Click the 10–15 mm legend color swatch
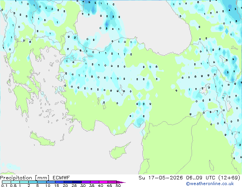Screen dimensions: 242x187 coord(51,182)
